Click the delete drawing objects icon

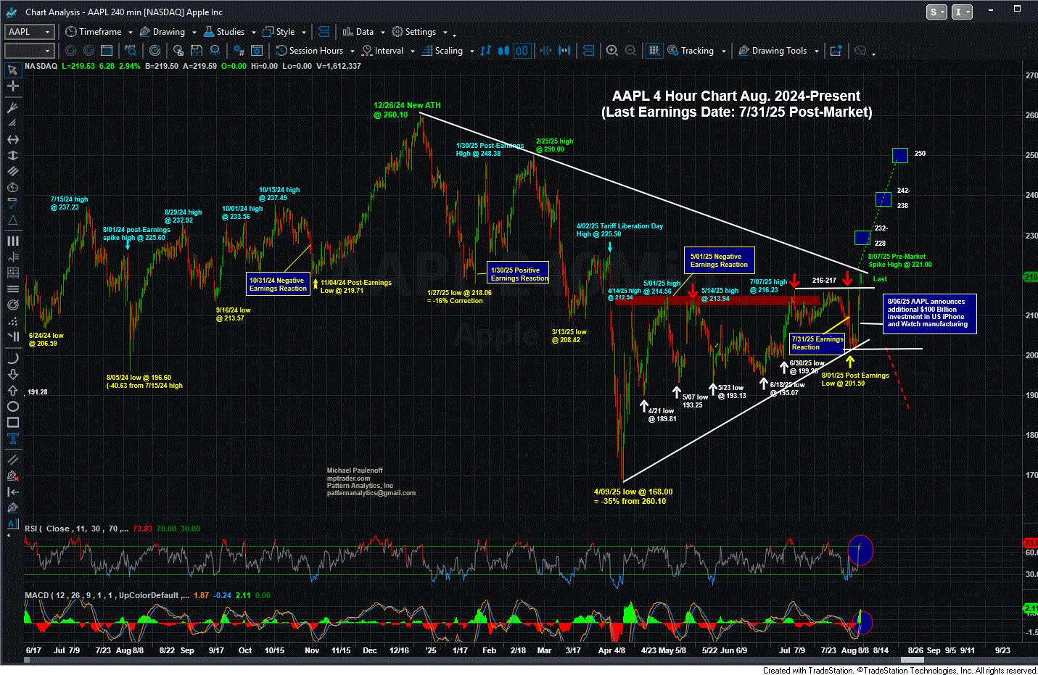pyautogui.click(x=12, y=476)
